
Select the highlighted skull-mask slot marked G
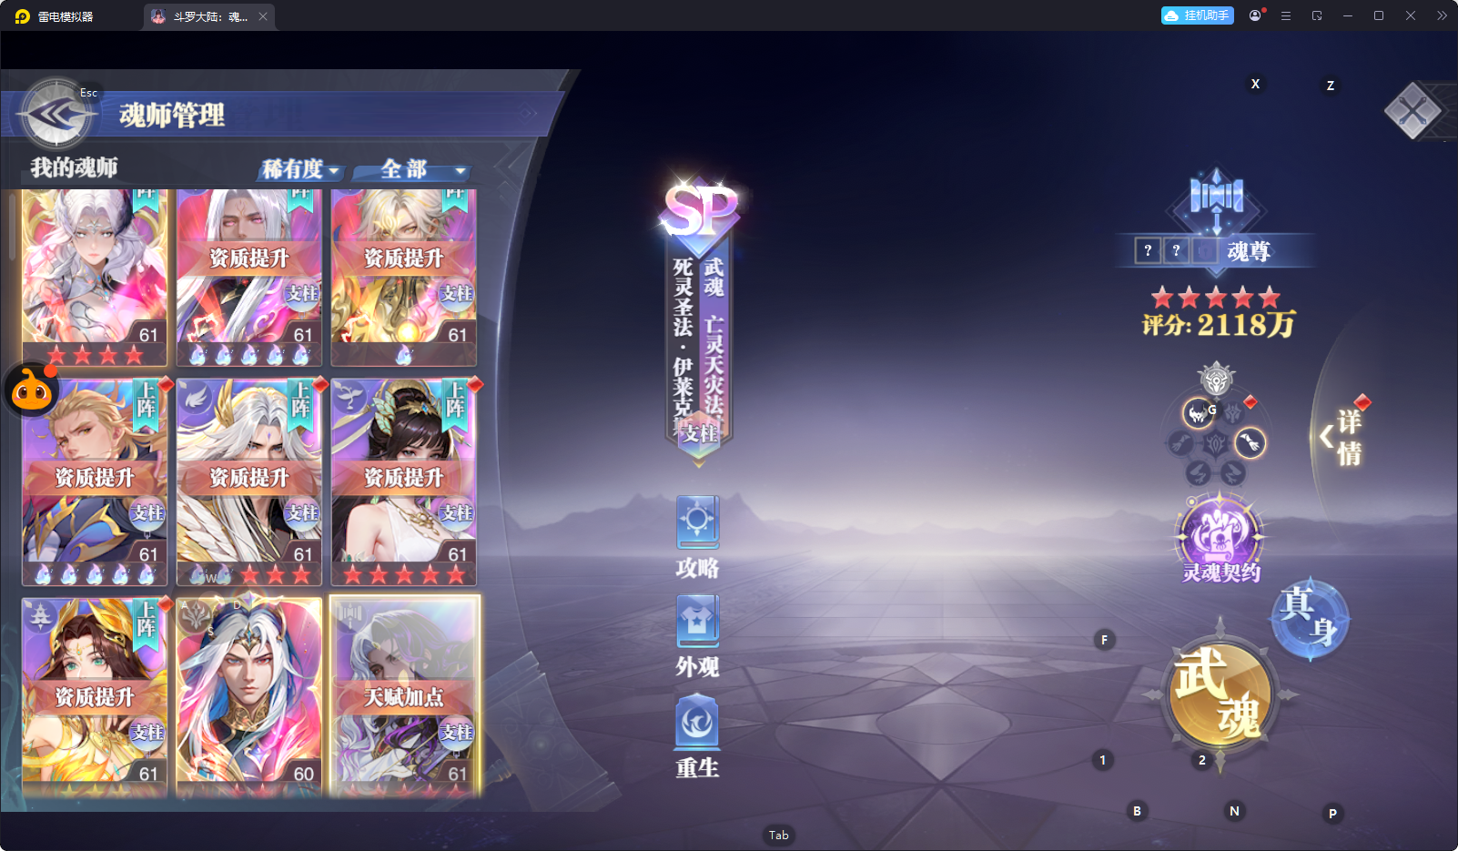click(1199, 413)
